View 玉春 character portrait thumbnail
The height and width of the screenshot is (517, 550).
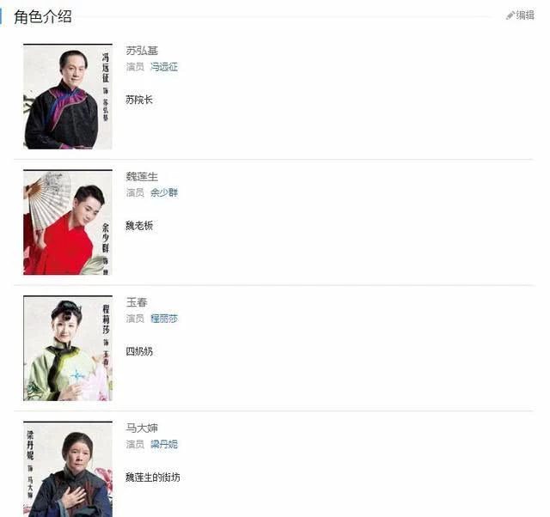click(68, 348)
